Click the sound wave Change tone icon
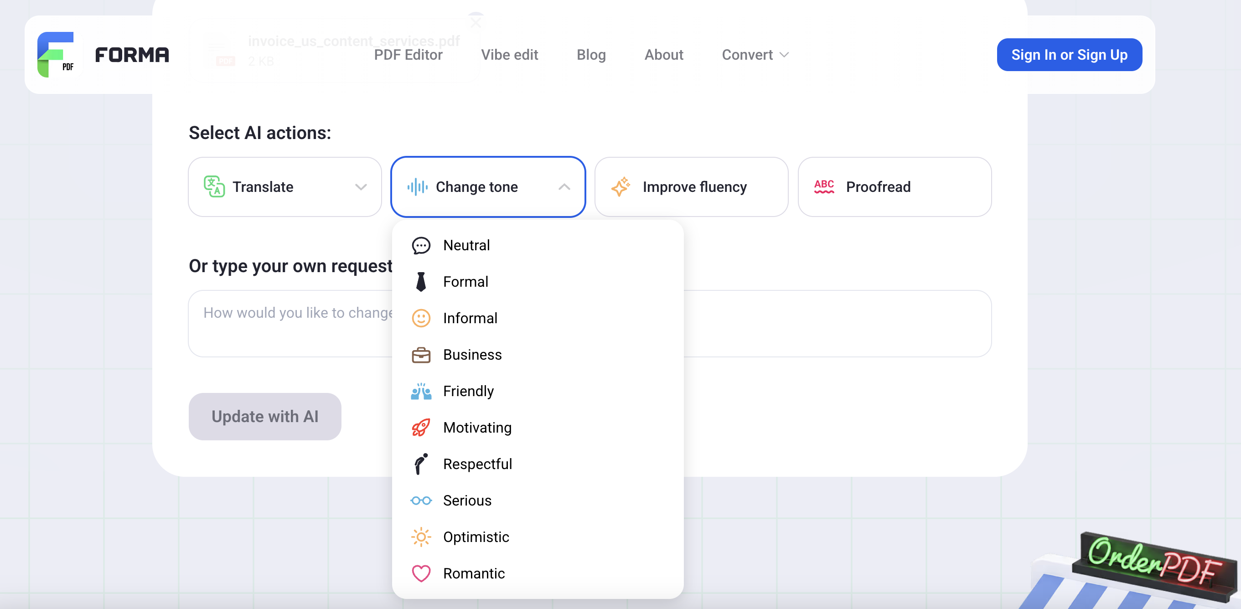 pyautogui.click(x=417, y=187)
